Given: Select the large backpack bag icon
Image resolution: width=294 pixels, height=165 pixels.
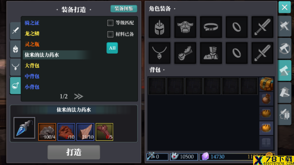Looking at the screenshot, I should 266,84.
